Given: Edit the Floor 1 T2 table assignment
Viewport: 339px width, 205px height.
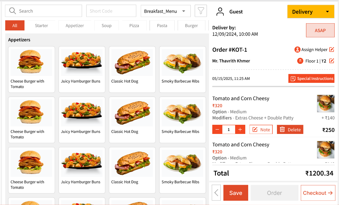Looking at the screenshot, I should pos(331,61).
